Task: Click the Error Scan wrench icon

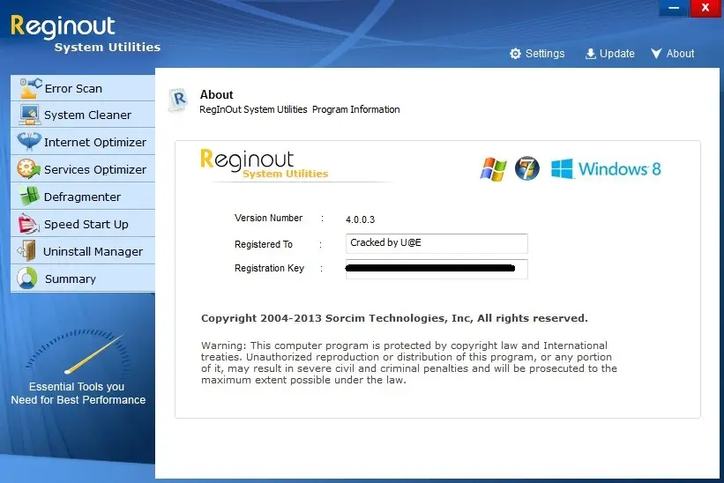Action: (31, 87)
